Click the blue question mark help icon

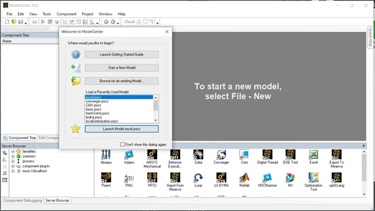click(x=75, y=54)
